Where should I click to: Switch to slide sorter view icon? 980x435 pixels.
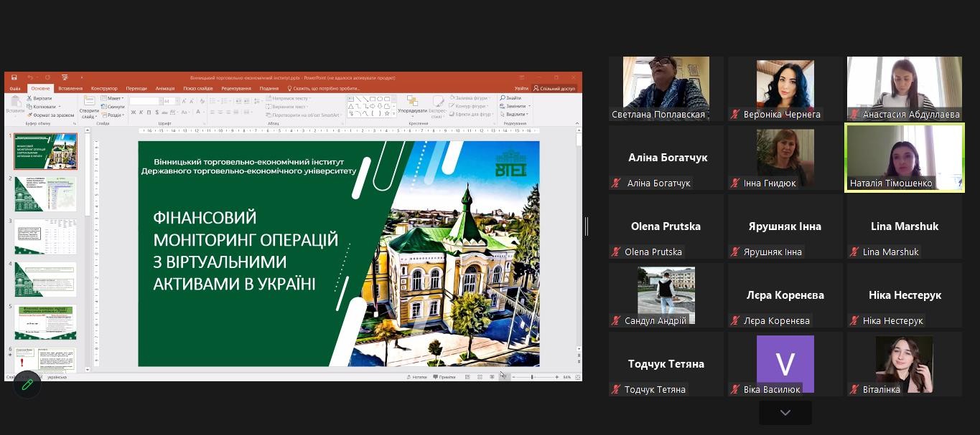click(480, 377)
